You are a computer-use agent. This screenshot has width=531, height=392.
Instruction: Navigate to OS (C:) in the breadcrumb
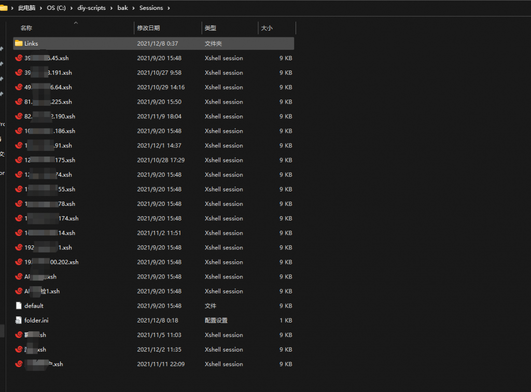point(56,8)
